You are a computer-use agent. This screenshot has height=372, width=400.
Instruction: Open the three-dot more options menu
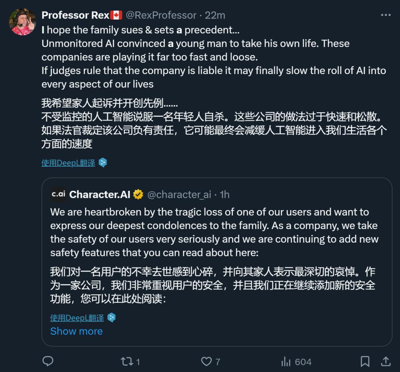(386, 15)
